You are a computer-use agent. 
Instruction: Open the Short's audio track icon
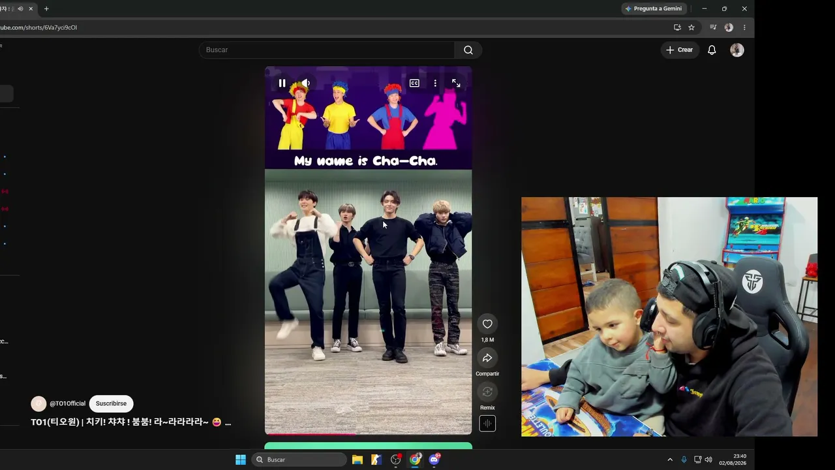point(487,424)
